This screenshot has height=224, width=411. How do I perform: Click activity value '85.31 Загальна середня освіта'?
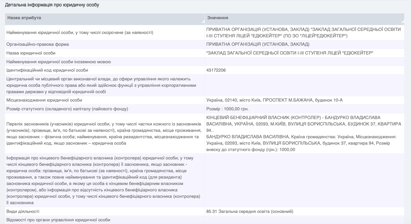click(x=250, y=212)
